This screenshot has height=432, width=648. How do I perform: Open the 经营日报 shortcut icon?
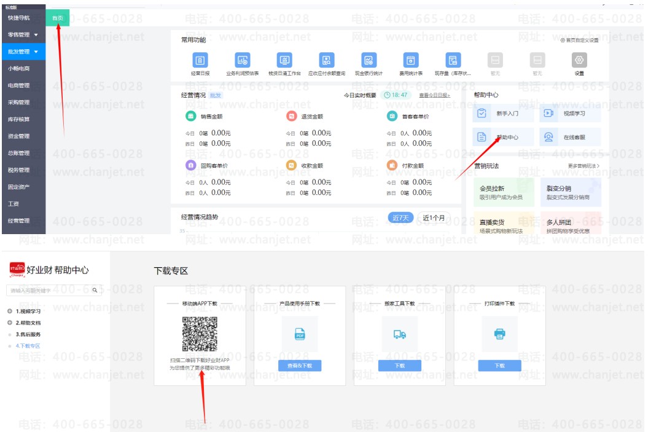[200, 60]
